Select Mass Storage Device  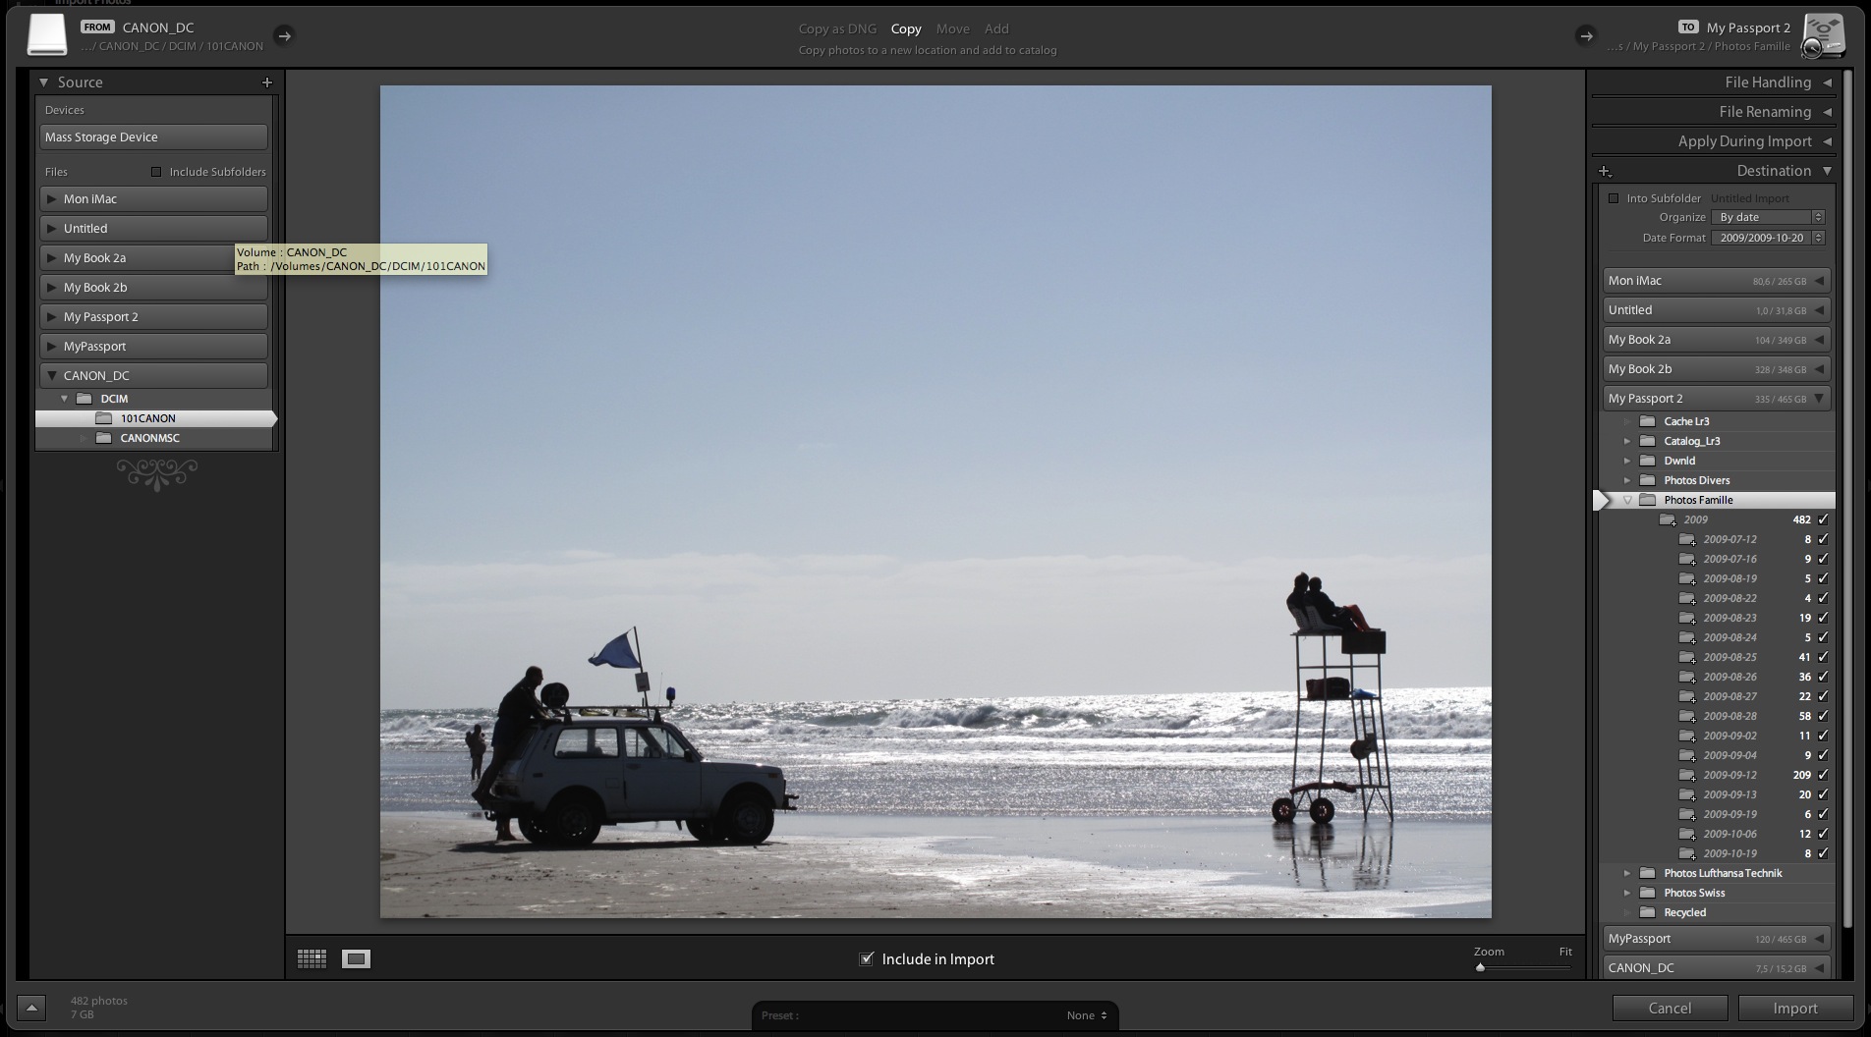point(153,137)
